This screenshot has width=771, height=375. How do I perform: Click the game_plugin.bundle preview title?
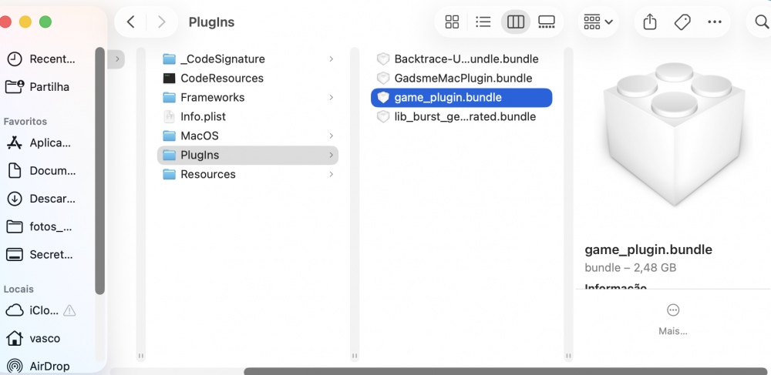pos(648,249)
